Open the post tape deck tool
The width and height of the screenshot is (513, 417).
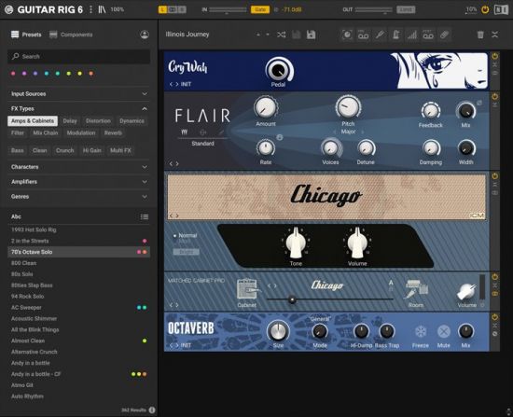[x=428, y=35]
